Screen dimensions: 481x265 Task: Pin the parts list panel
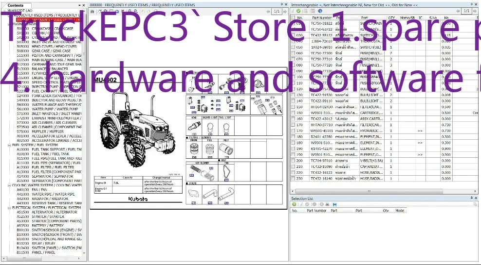472,4
